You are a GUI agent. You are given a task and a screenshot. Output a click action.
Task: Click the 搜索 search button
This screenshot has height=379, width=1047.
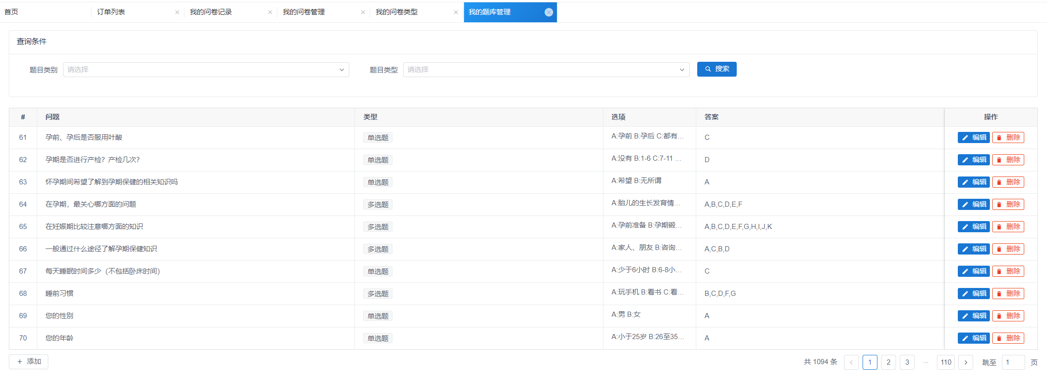(x=717, y=69)
